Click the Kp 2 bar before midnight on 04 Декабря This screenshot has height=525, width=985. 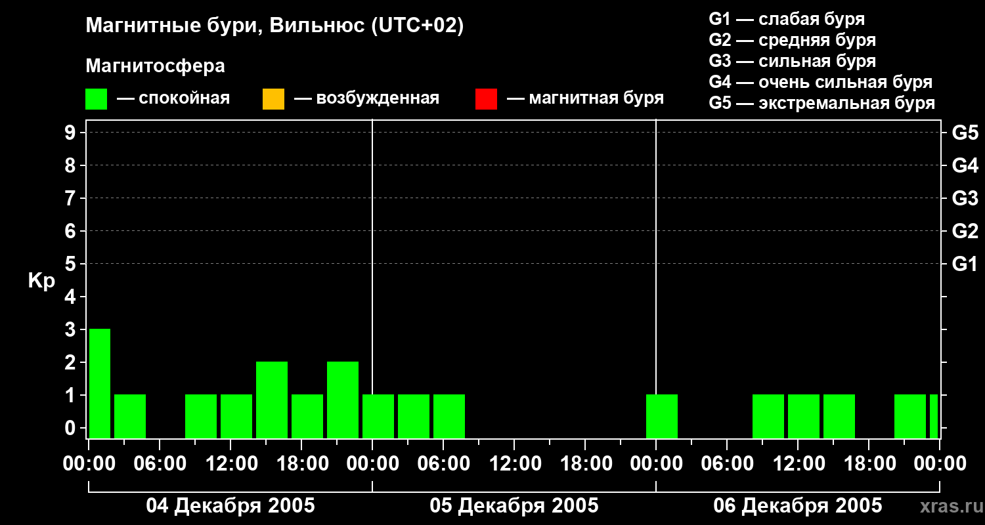tap(343, 400)
